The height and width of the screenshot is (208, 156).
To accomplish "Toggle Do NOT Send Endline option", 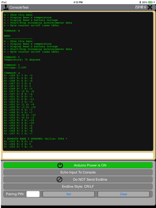I will (78, 179).
